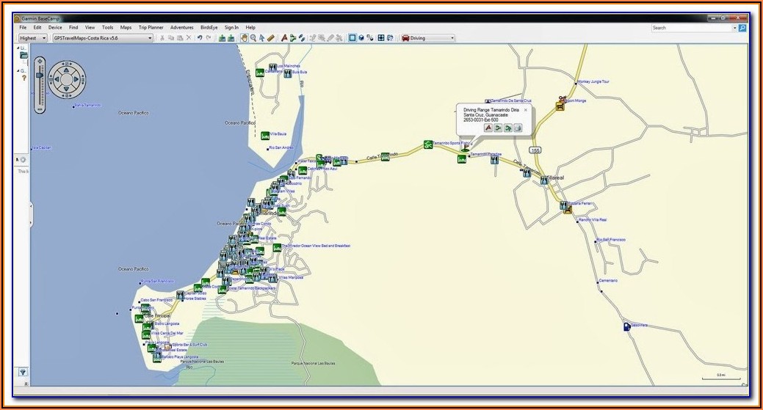Expand the second tree node beginning with G
The width and height of the screenshot is (763, 410).
click(x=19, y=71)
